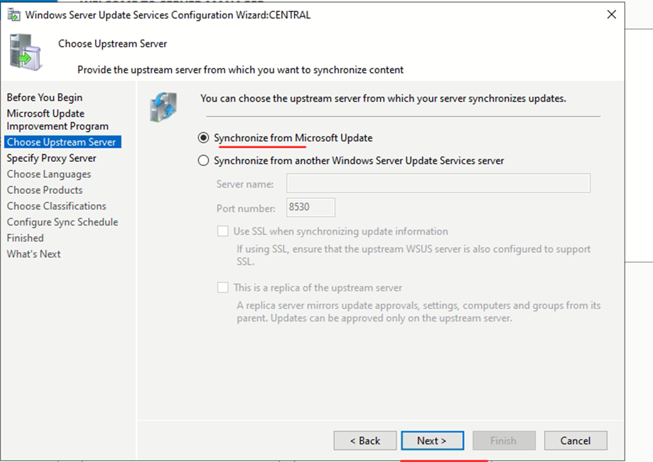Click the WSUS wizard title bar icon

tap(13, 15)
